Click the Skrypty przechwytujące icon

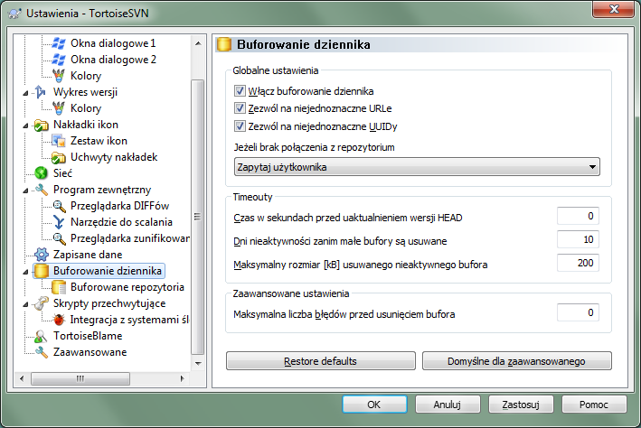pyautogui.click(x=41, y=303)
